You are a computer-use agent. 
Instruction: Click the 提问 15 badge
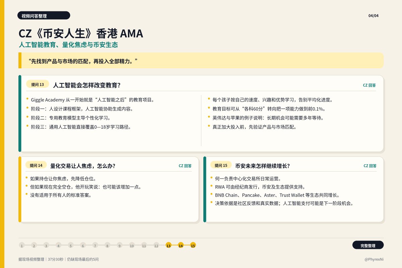coord(221,165)
